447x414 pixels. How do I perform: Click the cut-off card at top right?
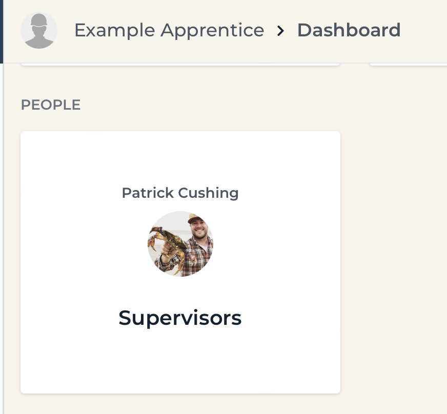408,64
